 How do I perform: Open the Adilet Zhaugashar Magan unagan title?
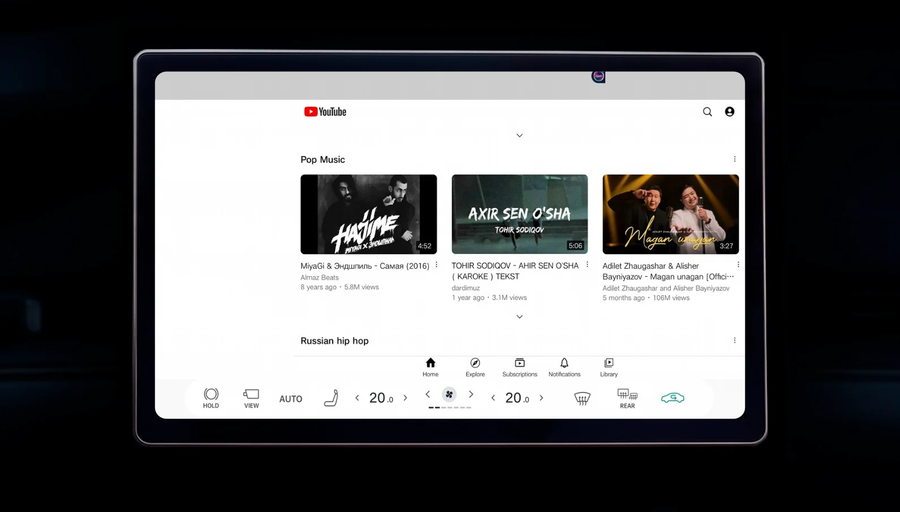tap(668, 271)
